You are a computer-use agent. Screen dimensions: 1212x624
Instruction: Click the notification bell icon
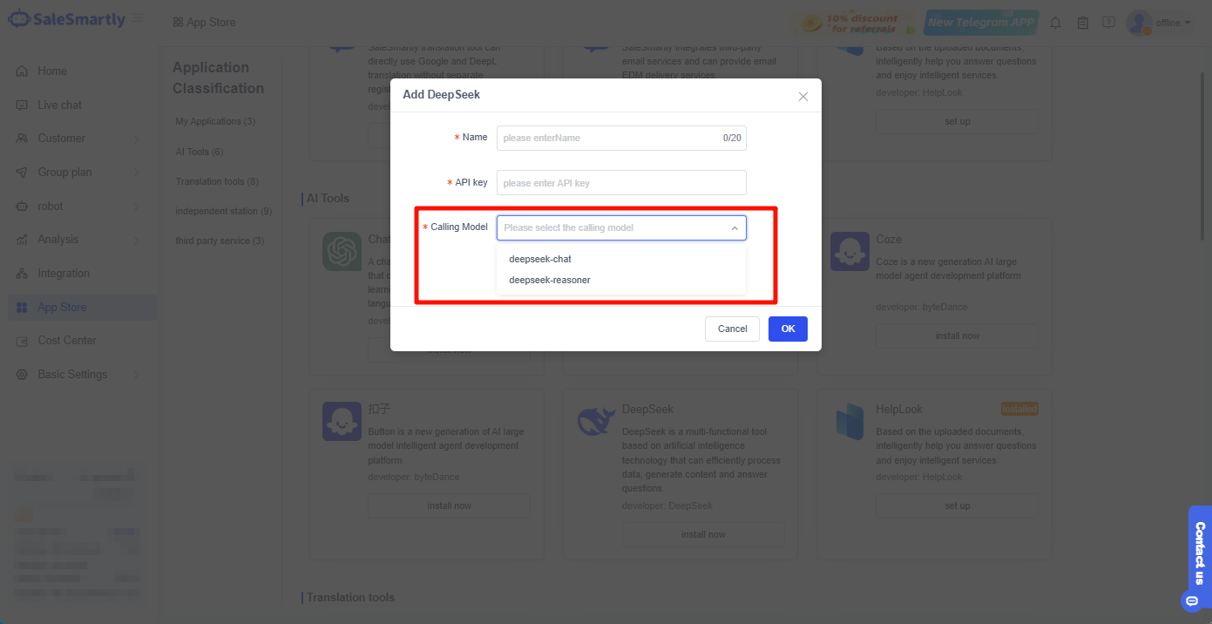[1055, 23]
